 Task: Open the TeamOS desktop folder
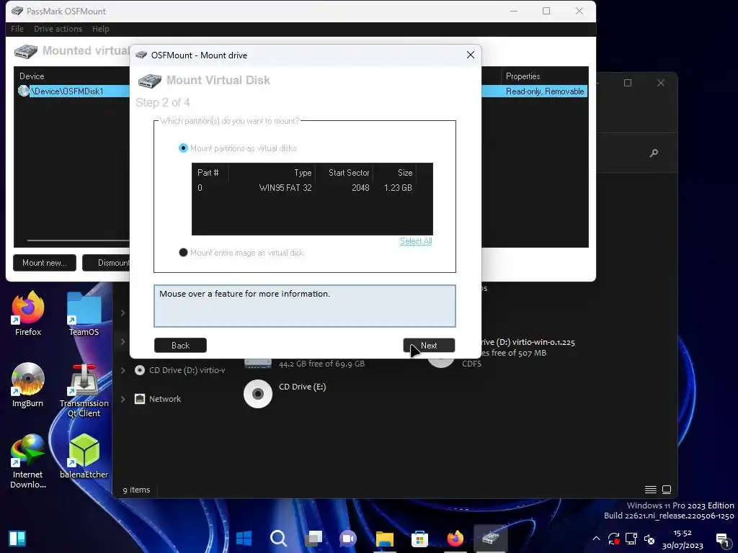84,314
